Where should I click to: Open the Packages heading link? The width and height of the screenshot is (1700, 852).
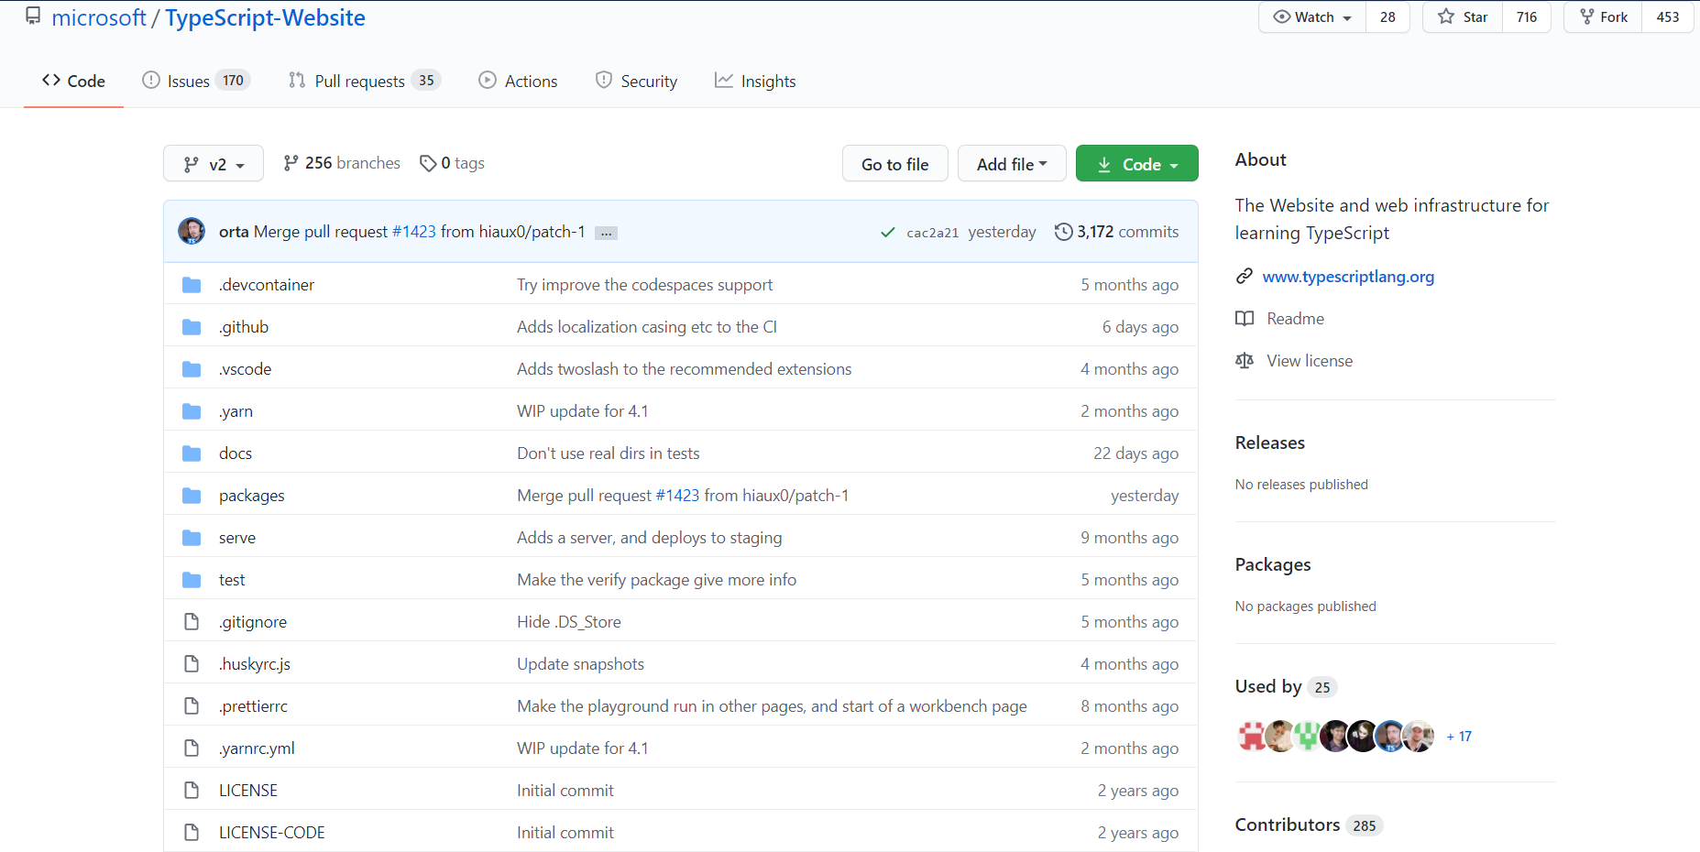click(1272, 564)
